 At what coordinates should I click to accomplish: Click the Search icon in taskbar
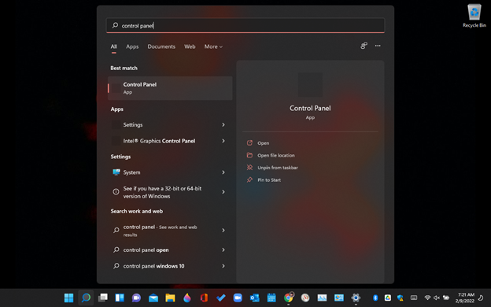coord(86,298)
